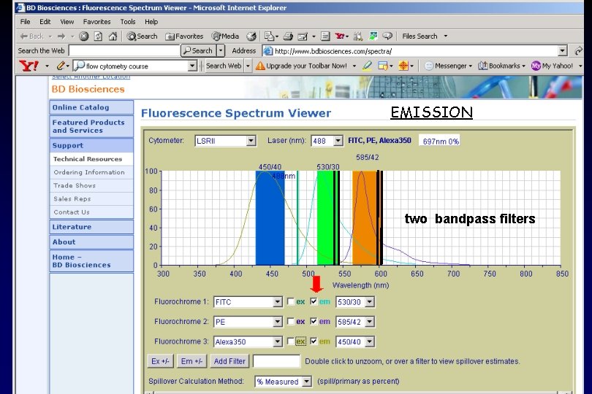Open the View menu
The width and height of the screenshot is (592, 394).
coord(67,22)
